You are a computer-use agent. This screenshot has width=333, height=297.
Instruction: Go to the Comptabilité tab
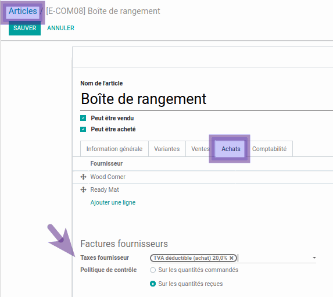pyautogui.click(x=269, y=149)
